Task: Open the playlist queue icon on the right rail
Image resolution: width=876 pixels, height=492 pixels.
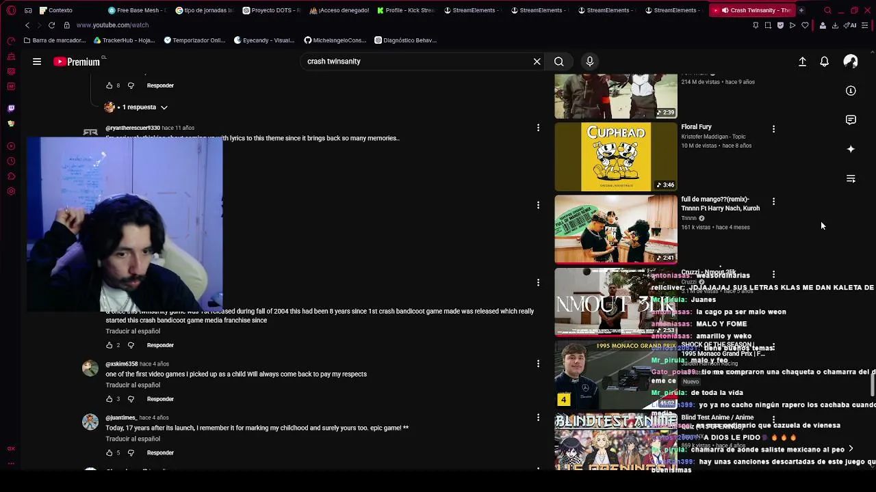Action: point(851,178)
